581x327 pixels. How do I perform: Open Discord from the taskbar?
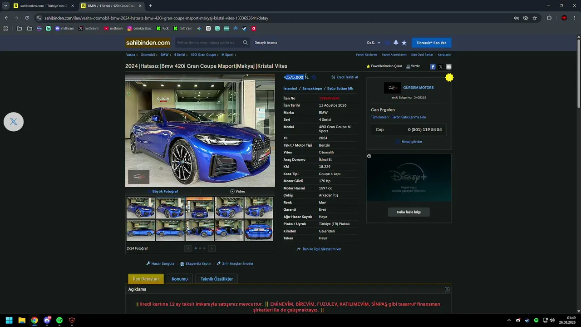pos(47,320)
